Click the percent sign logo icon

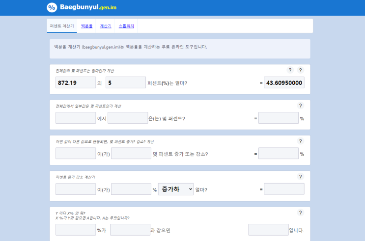(52, 7)
